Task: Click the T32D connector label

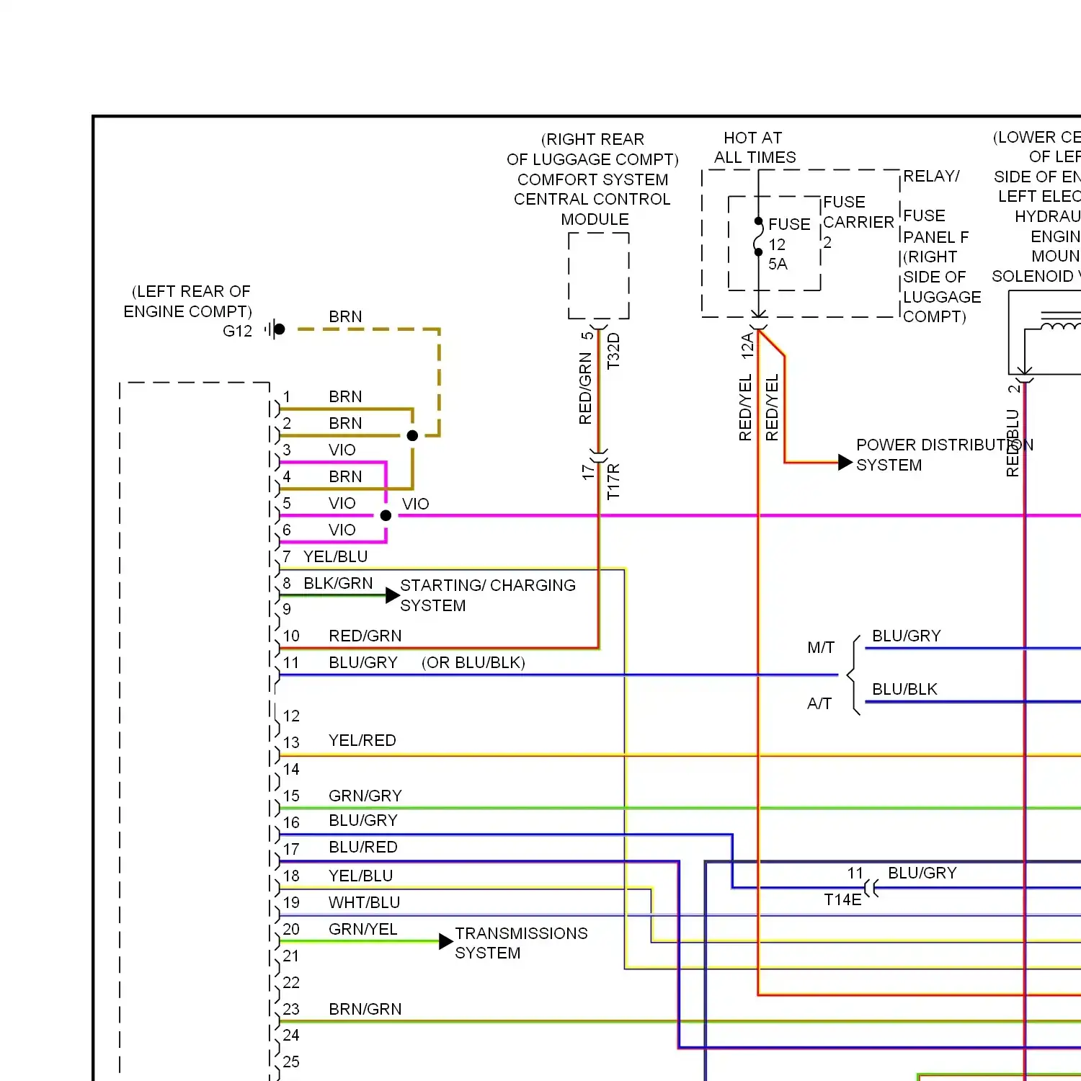Action: click(613, 351)
